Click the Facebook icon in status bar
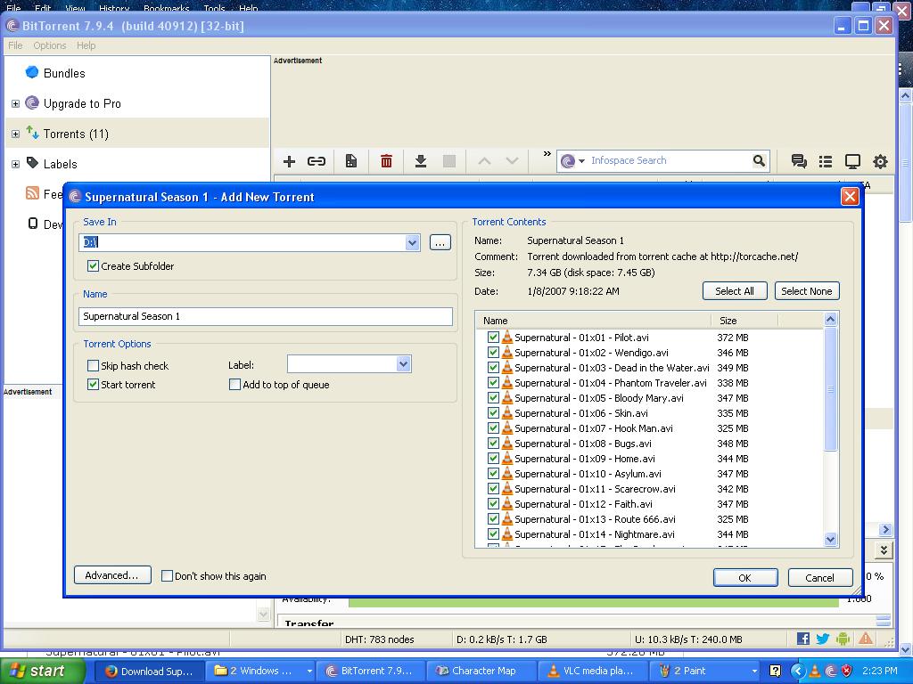This screenshot has height=684, width=913. 803,639
